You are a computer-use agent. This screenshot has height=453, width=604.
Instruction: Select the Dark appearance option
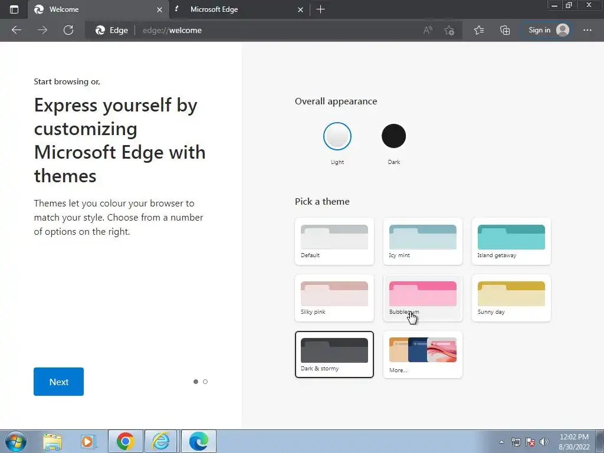[x=393, y=136]
